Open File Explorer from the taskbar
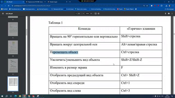Screen dimensions: 175x98 [20, 96]
